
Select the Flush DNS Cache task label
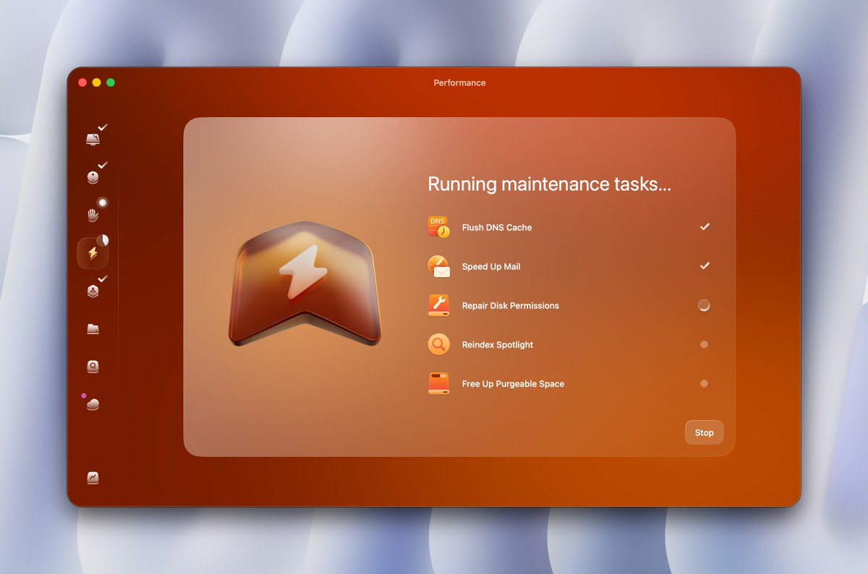[x=497, y=227]
